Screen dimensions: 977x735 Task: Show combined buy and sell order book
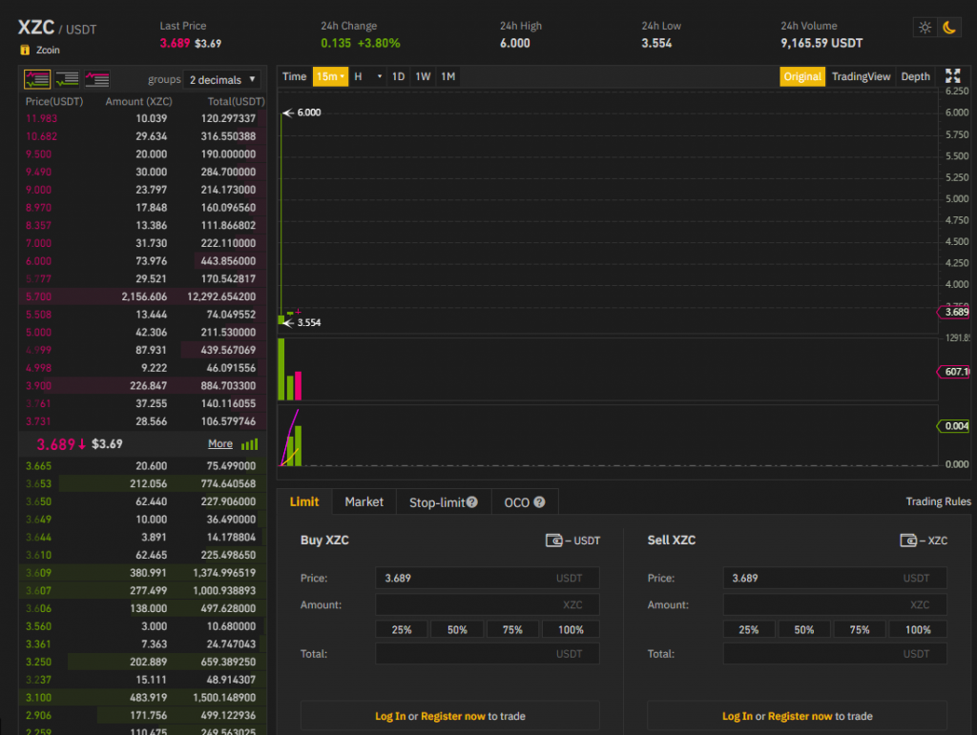(37, 79)
